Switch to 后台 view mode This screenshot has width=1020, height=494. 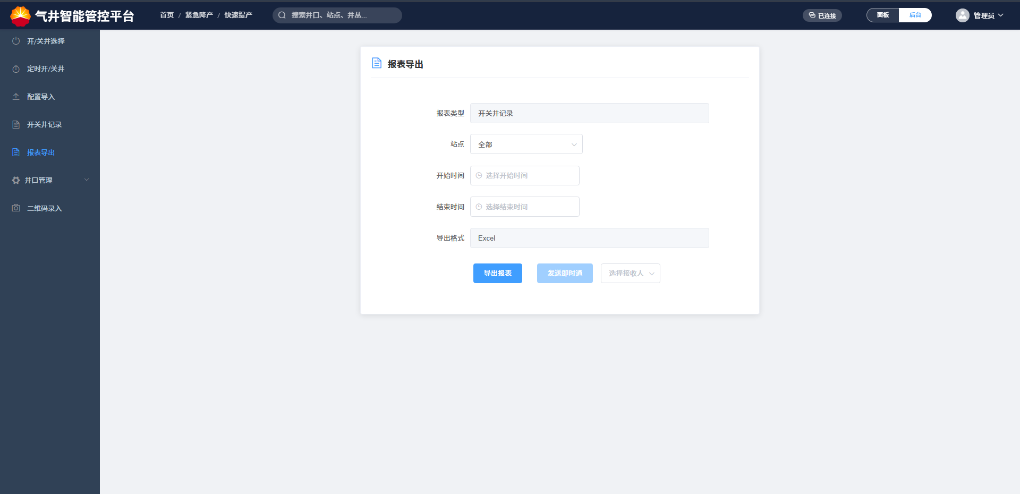(x=915, y=15)
